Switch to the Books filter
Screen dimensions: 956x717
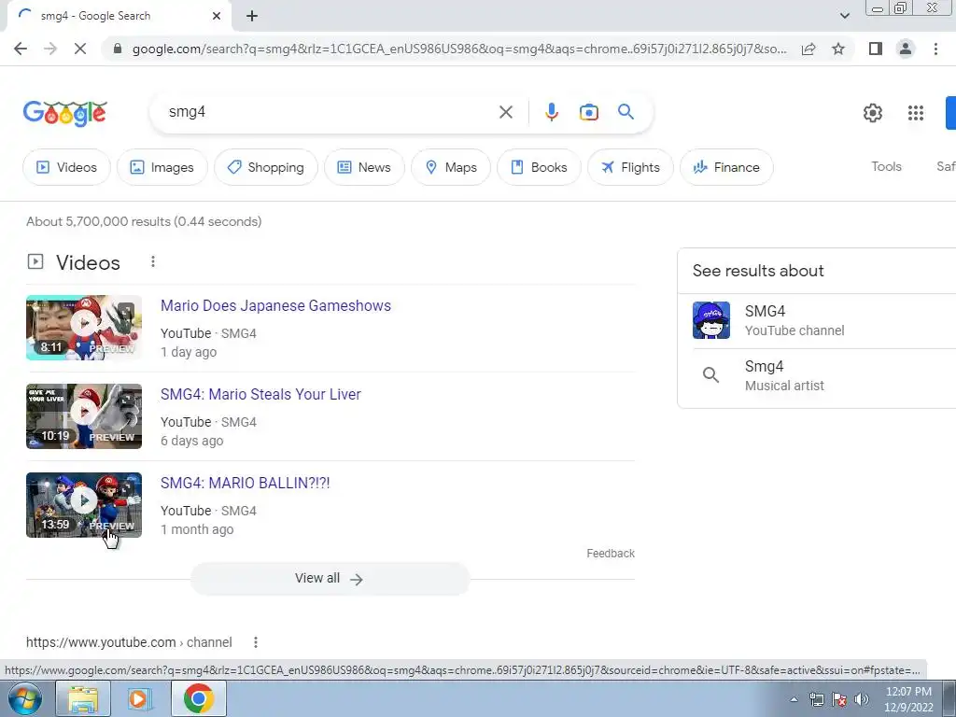pyautogui.click(x=539, y=167)
